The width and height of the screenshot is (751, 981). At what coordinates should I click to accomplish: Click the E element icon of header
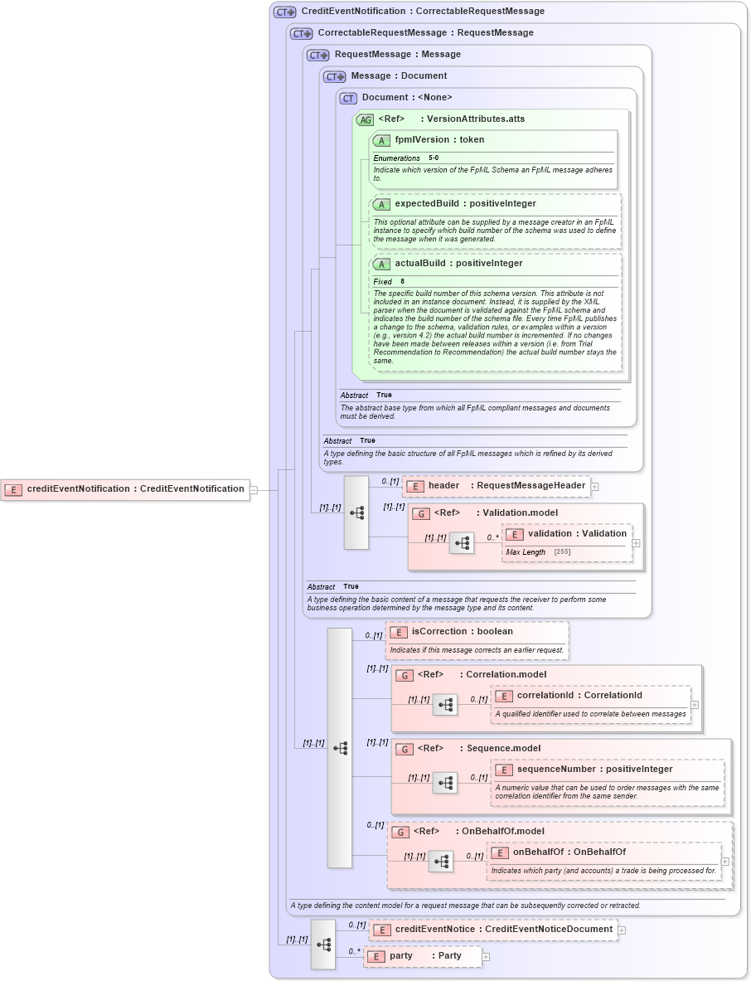pyautogui.click(x=414, y=486)
